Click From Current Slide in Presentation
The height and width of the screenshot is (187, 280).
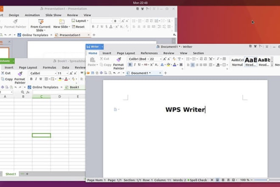tap(41, 25)
